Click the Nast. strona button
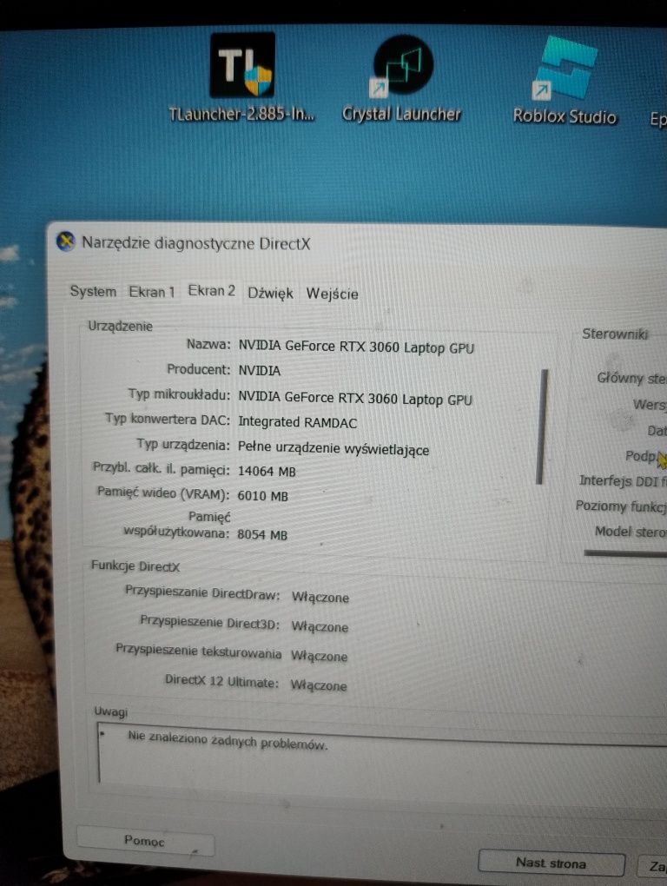 coord(551,863)
